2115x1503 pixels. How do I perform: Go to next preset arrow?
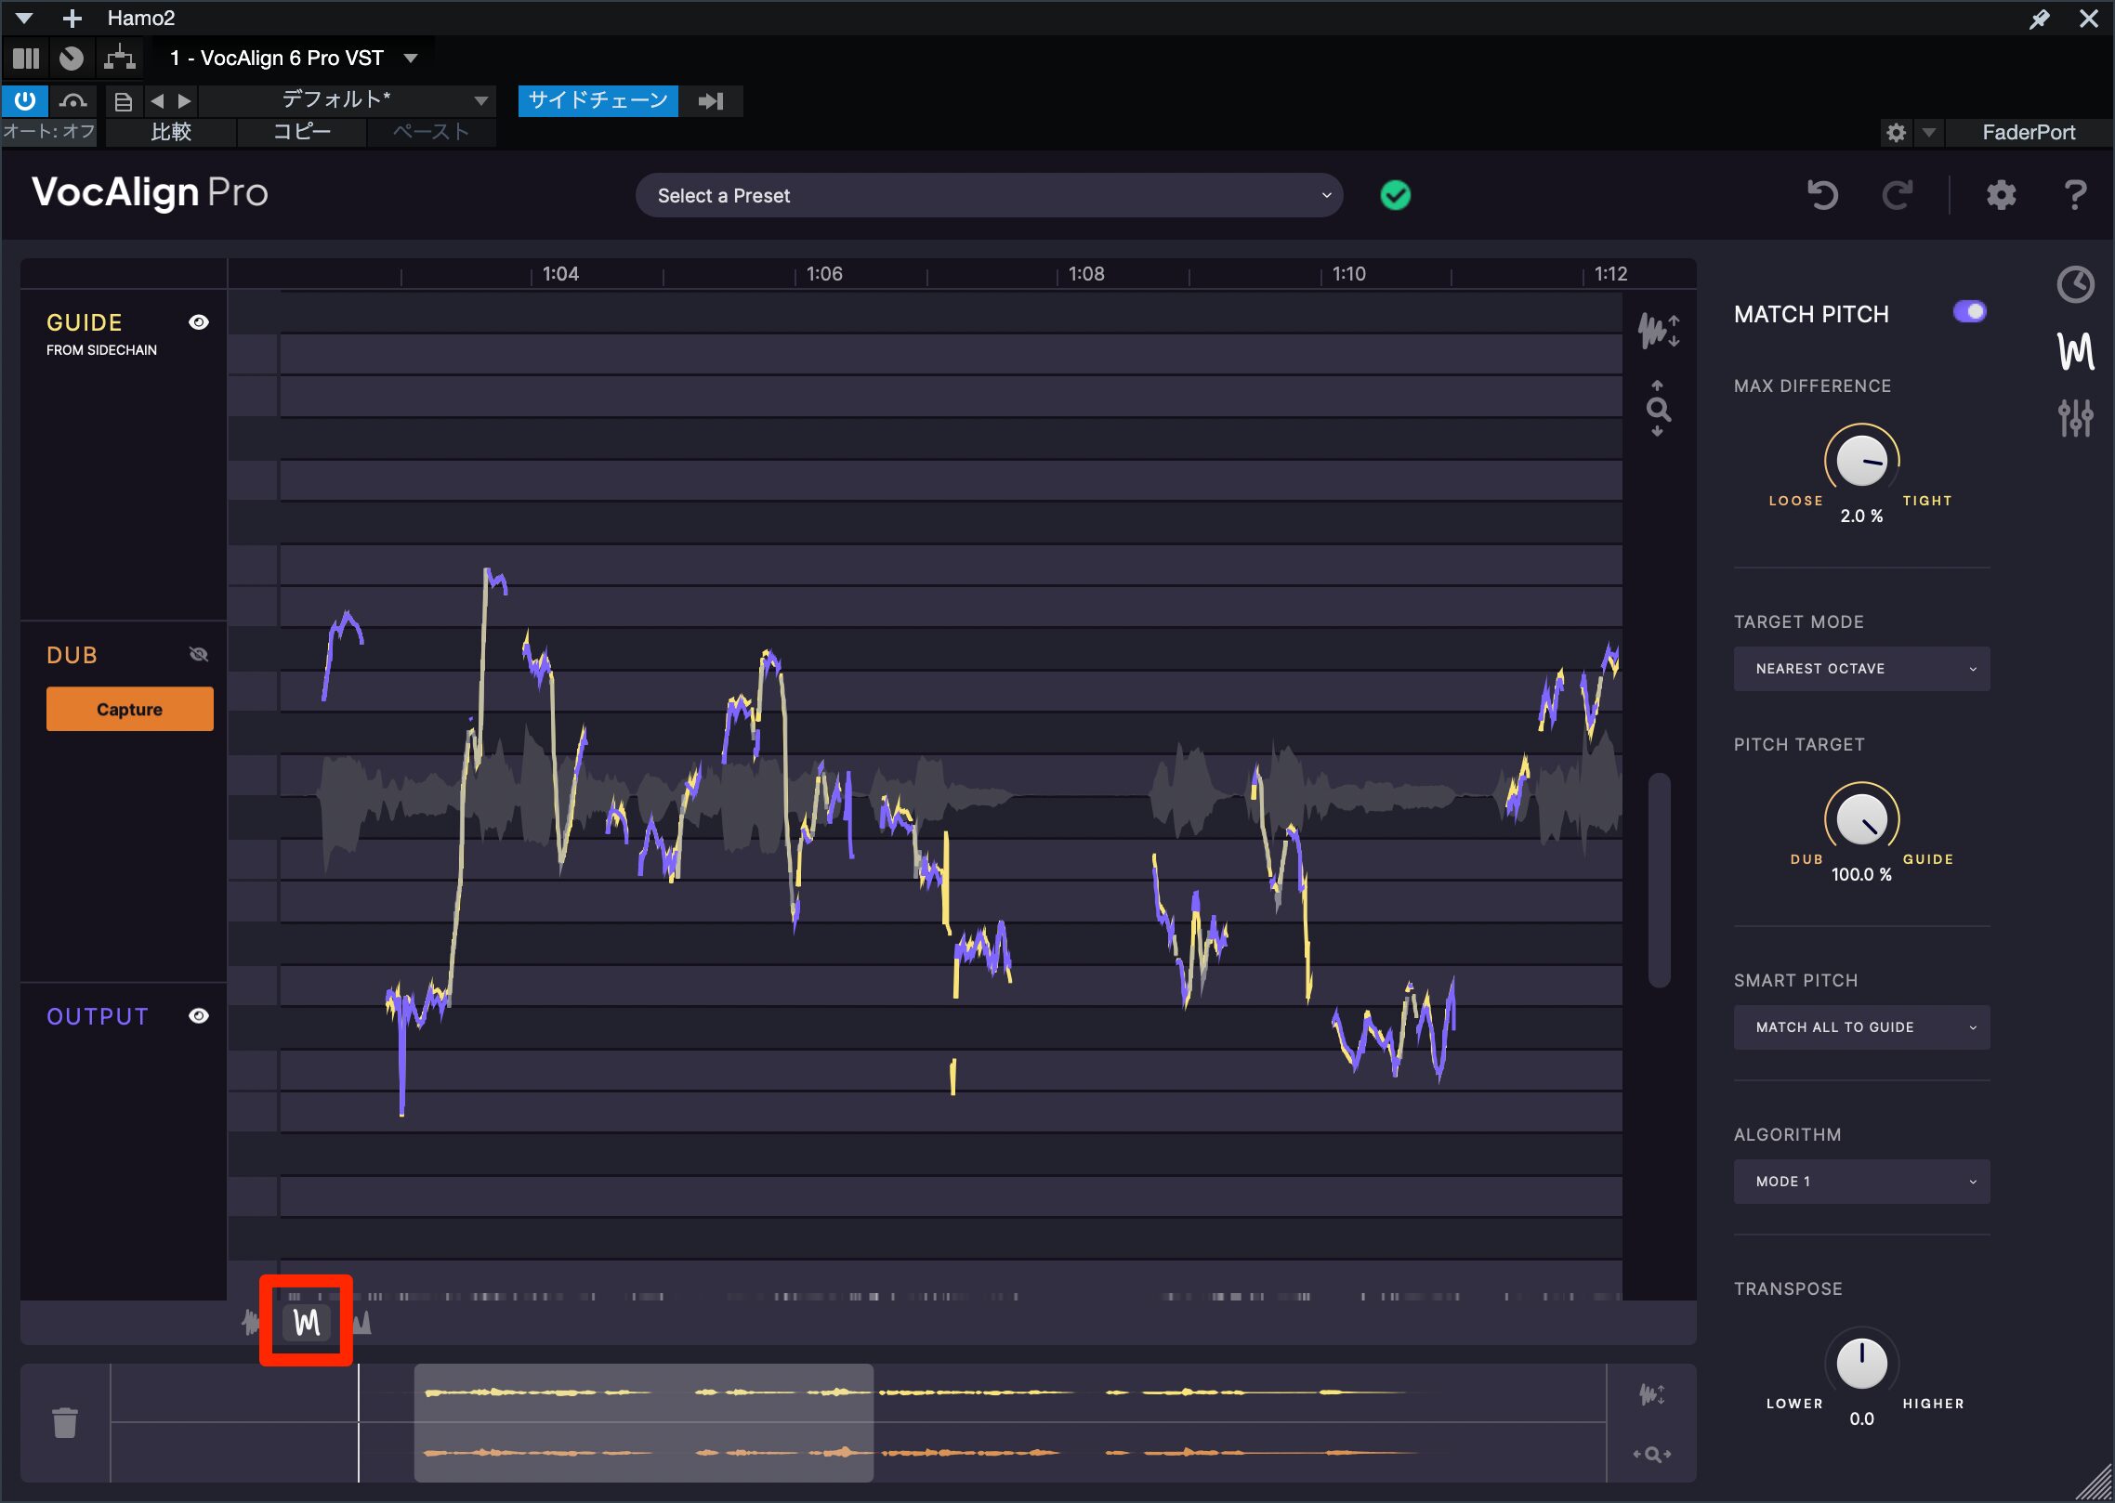pos(184,101)
